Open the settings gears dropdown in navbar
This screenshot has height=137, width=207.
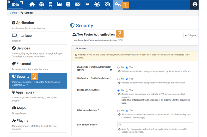click(118, 5)
